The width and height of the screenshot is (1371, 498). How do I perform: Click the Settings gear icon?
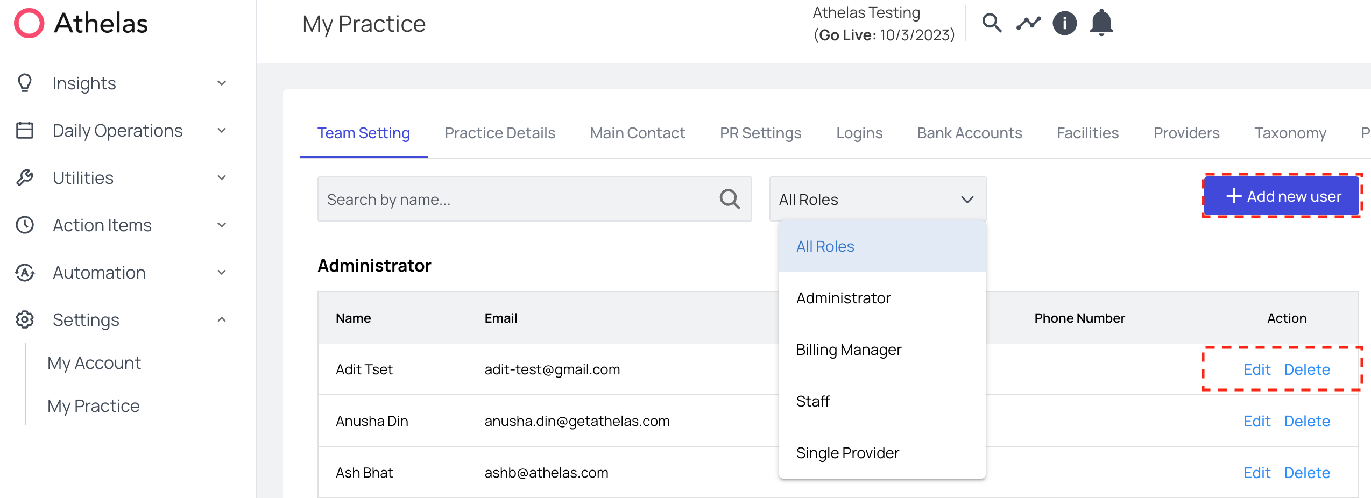click(x=25, y=319)
